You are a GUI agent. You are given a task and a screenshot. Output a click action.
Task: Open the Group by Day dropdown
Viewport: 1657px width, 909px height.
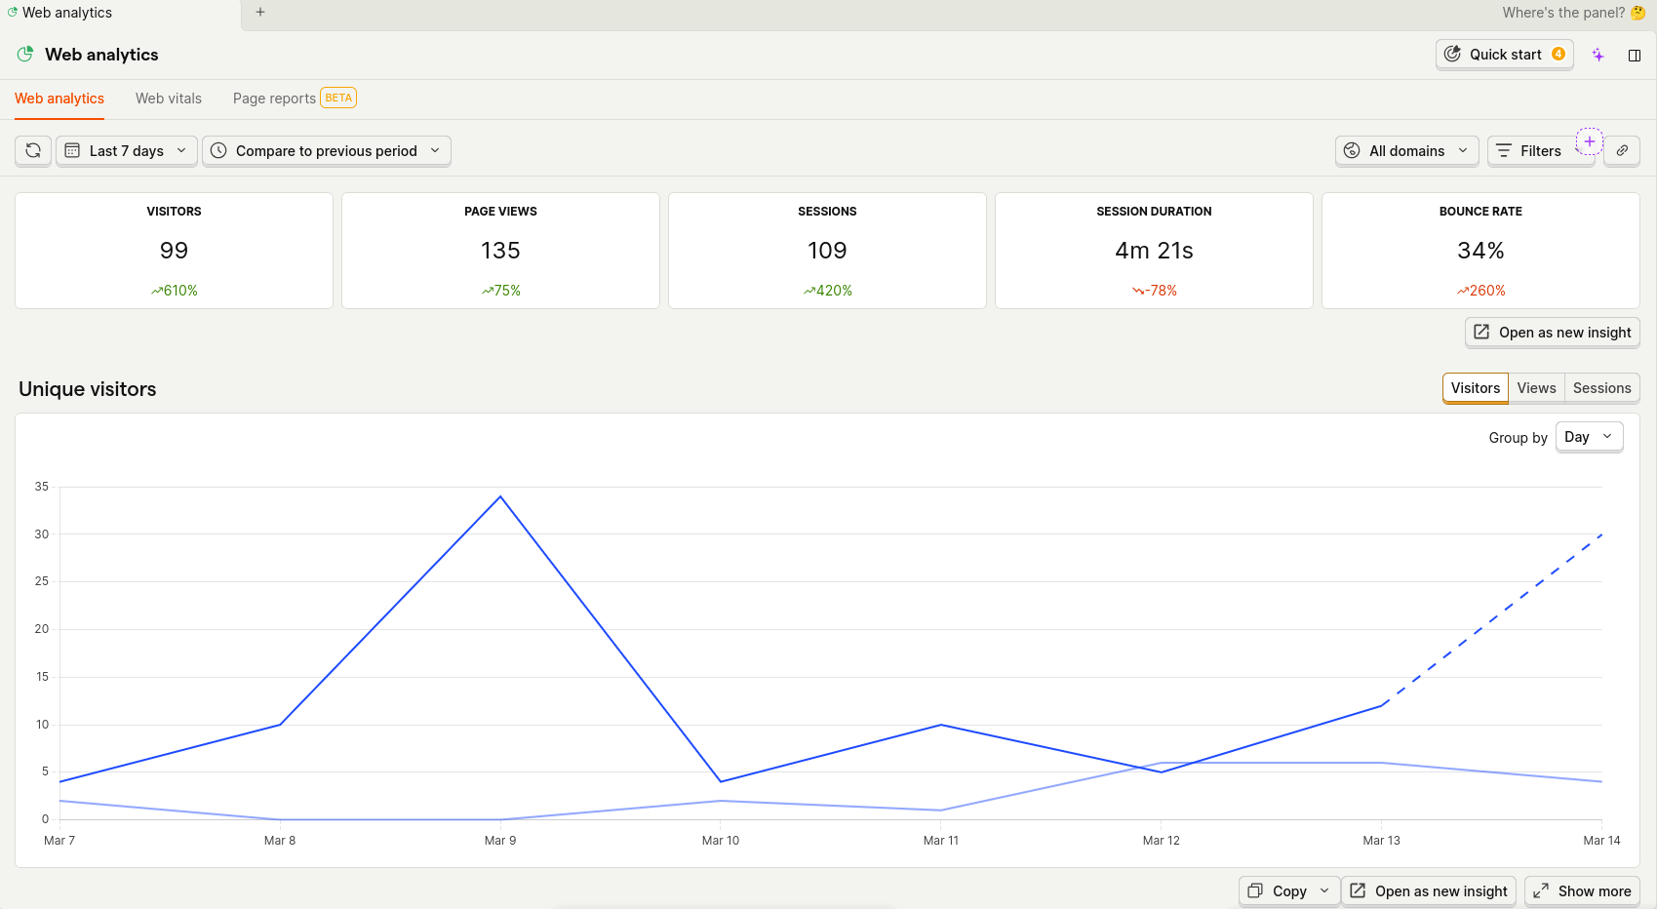(1589, 436)
